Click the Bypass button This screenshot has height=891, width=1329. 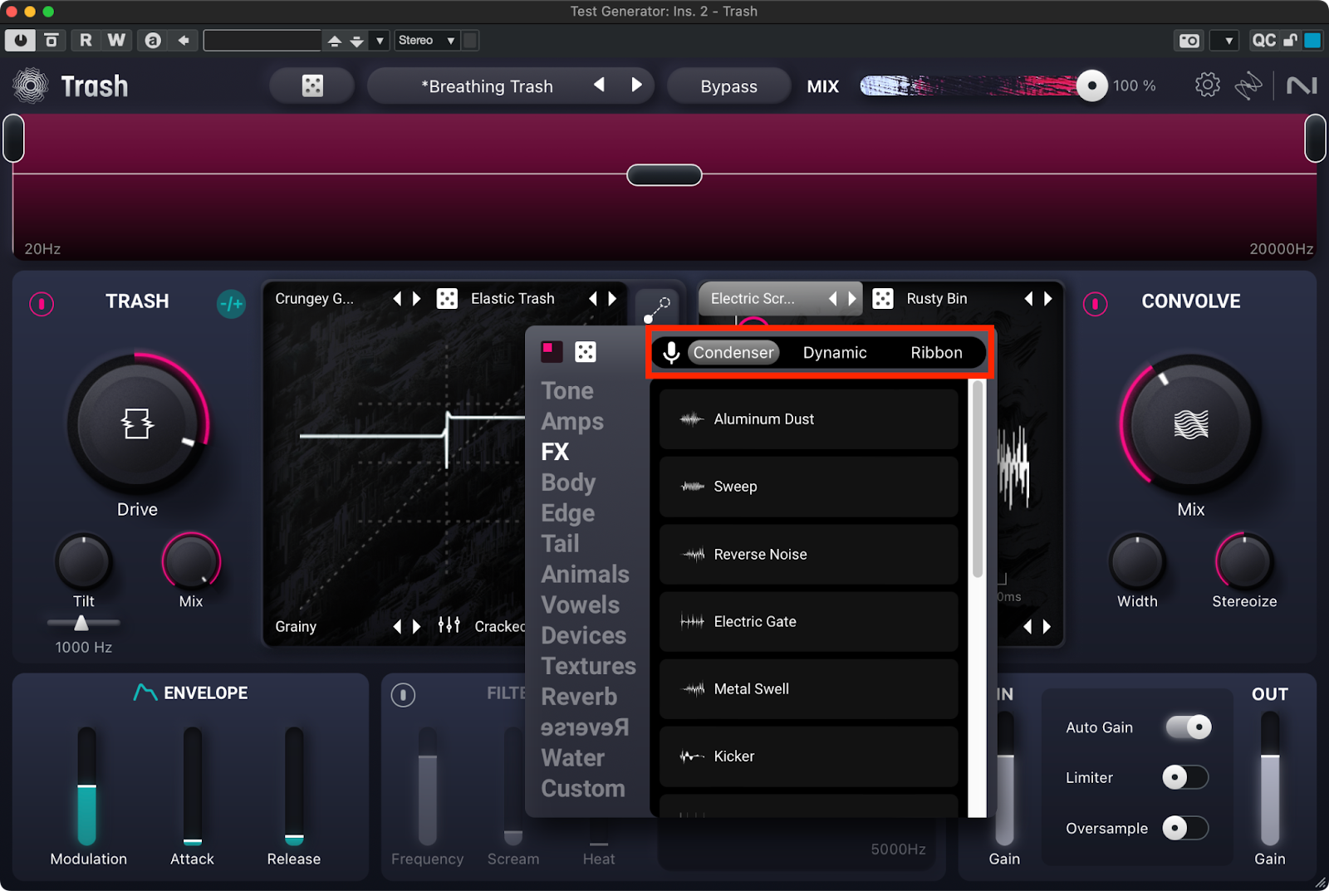(x=728, y=86)
